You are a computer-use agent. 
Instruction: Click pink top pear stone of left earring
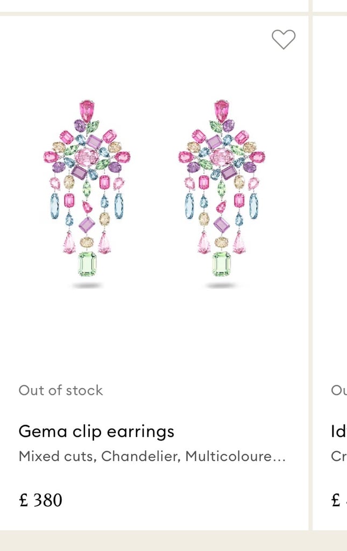pyautogui.click(x=87, y=110)
